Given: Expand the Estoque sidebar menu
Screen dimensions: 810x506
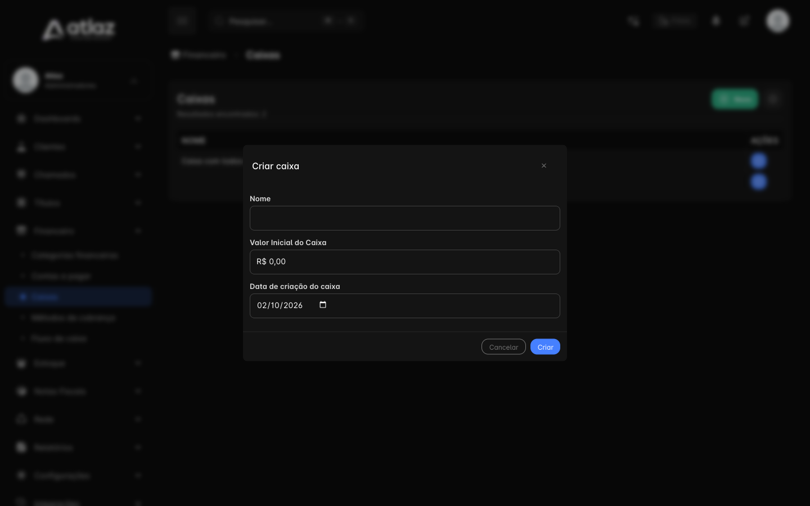Looking at the screenshot, I should (x=79, y=364).
